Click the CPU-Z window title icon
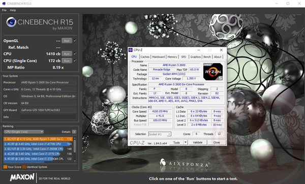This screenshot has height=184, width=305. (x=131, y=50)
